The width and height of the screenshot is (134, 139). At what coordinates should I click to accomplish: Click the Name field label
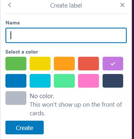13,23
